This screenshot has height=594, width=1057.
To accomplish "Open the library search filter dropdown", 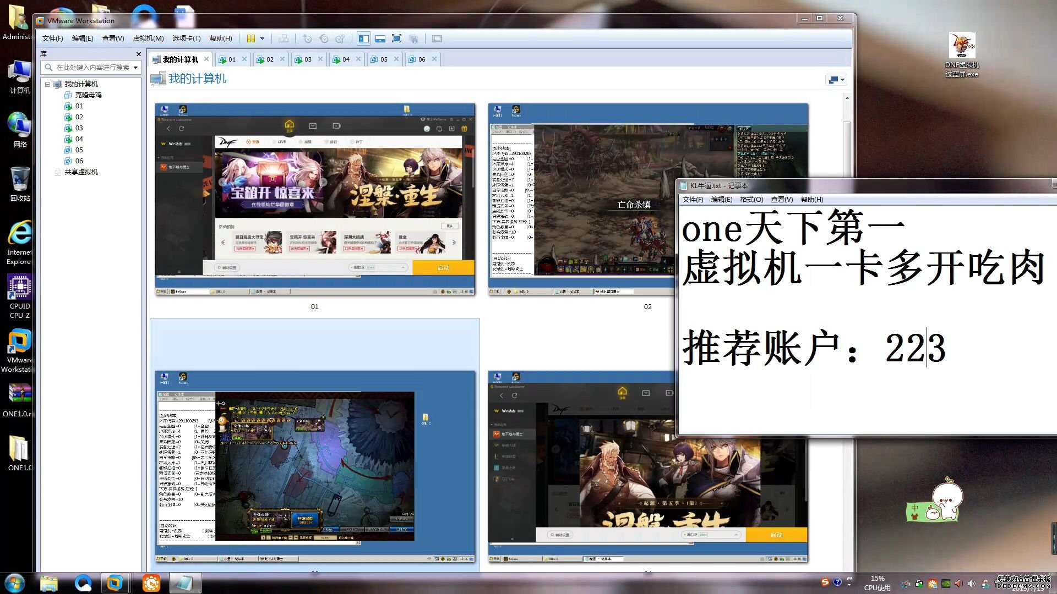I will (x=135, y=68).
